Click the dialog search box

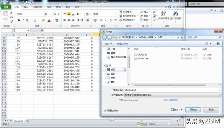coord(204,38)
